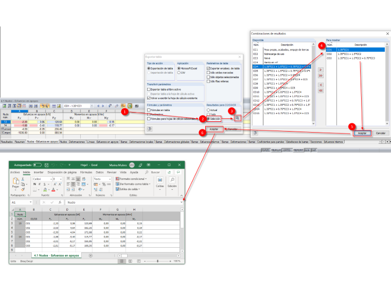391x293 pixels.
Task: Select Microsoft Excel application radio button
Action: coord(179,68)
